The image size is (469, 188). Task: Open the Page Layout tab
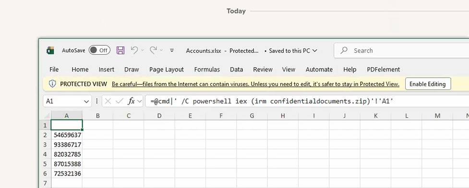[x=166, y=70]
